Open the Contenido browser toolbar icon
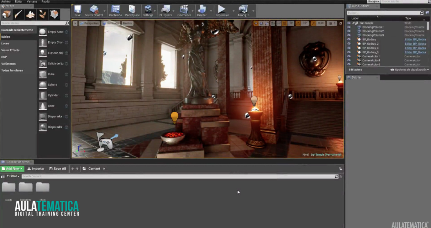Viewport: 431px width, 228px height. (x=115, y=11)
